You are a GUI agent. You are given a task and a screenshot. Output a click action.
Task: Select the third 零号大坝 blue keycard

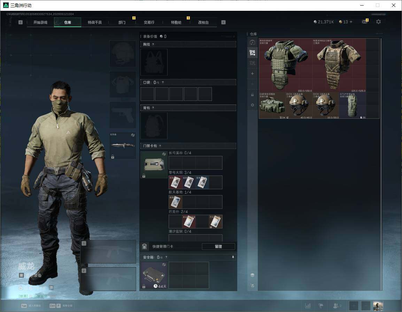pyautogui.click(x=202, y=182)
